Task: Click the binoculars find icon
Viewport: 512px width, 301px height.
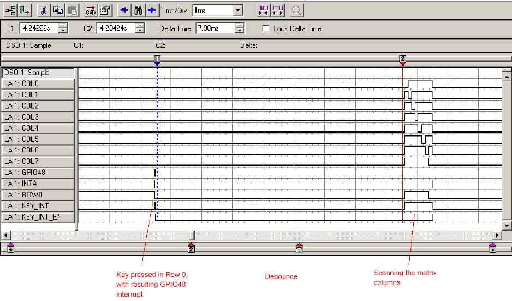Action: 139,10
